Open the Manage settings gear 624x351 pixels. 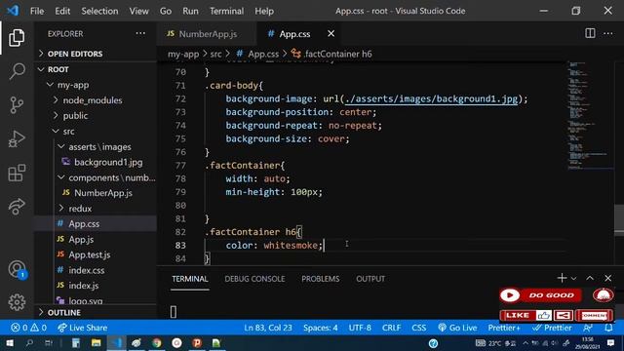point(17,302)
